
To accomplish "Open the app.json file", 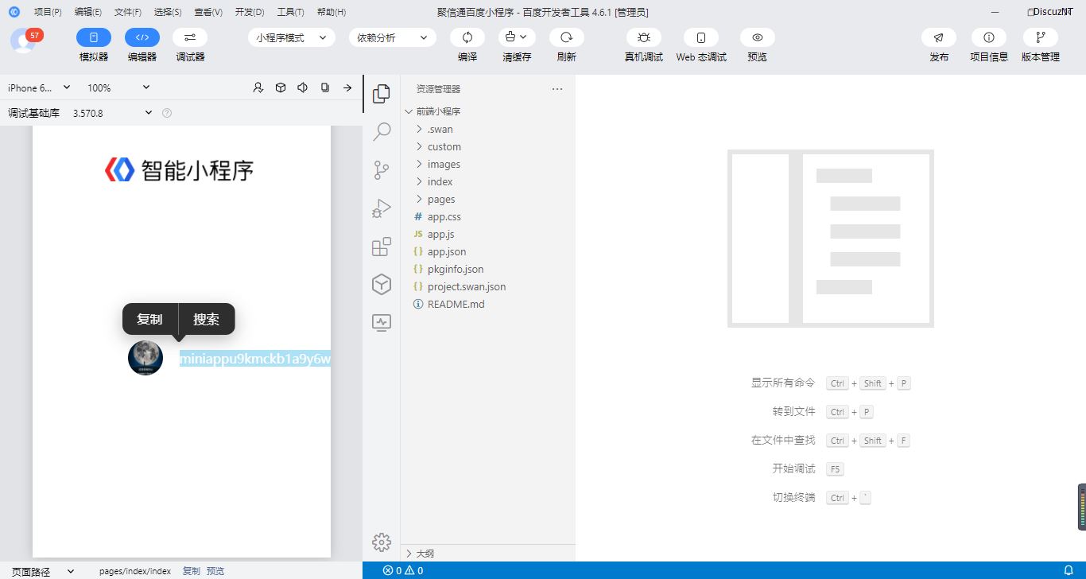I will 447,252.
